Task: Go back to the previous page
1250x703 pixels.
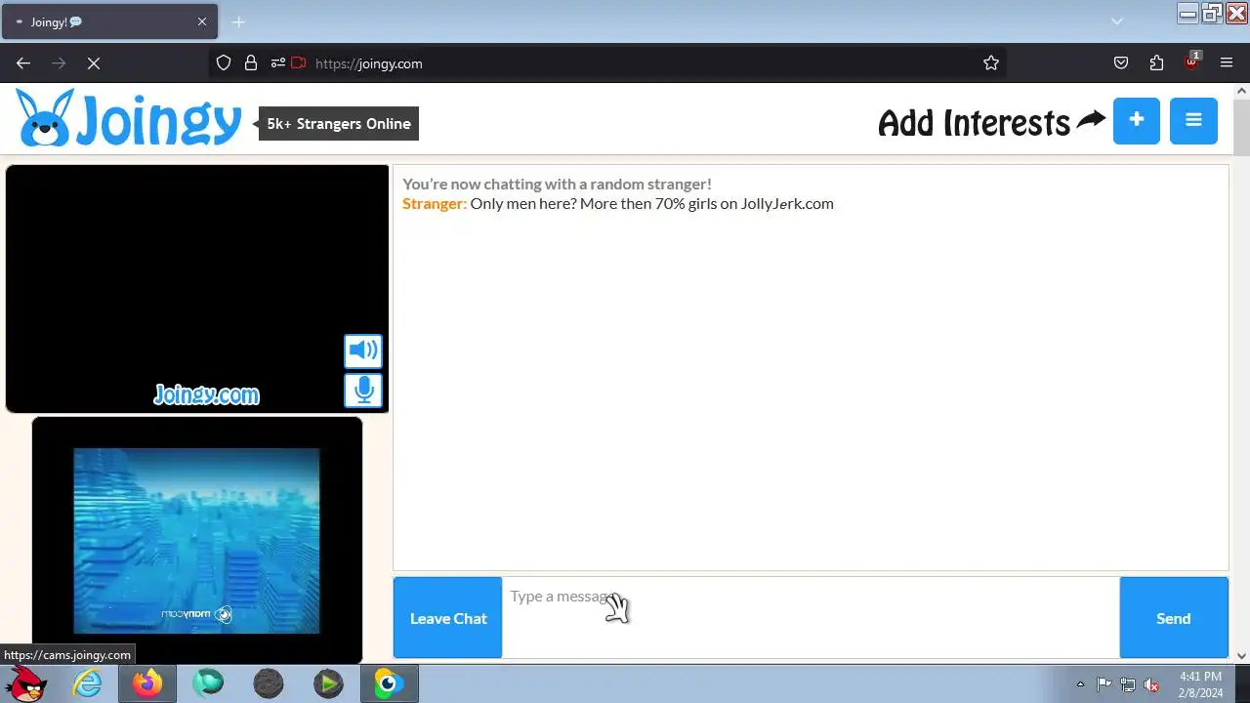Action: pyautogui.click(x=23, y=63)
